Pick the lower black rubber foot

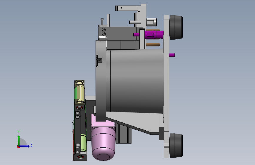click(176, 146)
